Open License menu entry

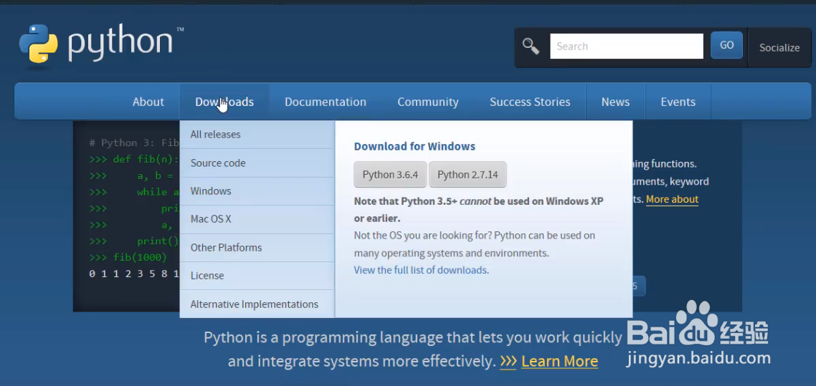257,276
